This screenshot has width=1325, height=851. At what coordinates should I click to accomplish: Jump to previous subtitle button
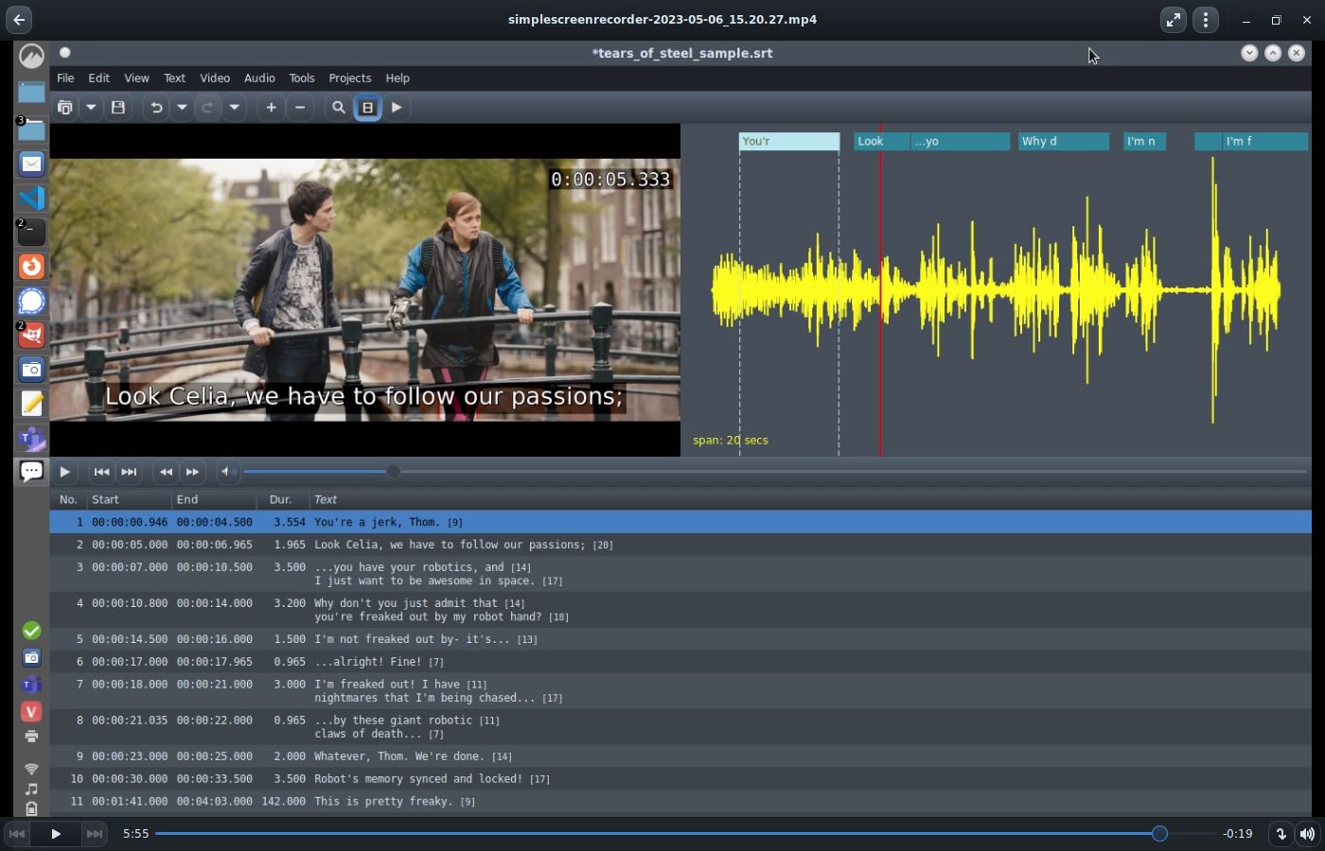pyautogui.click(x=101, y=472)
